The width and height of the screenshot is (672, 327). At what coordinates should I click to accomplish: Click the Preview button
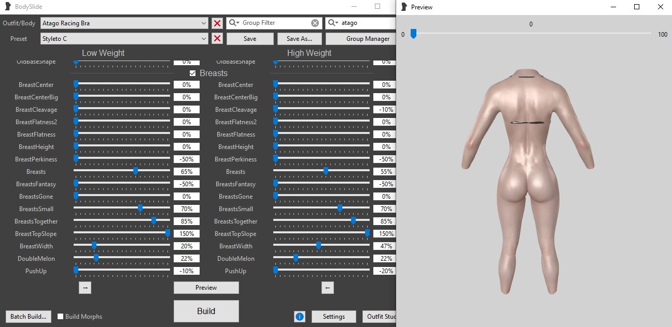click(206, 288)
